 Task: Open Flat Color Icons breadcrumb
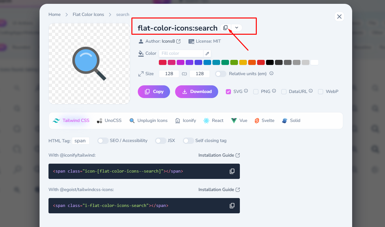pyautogui.click(x=88, y=14)
